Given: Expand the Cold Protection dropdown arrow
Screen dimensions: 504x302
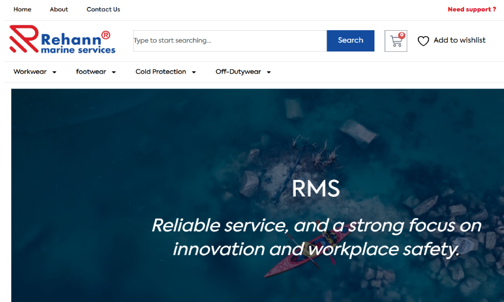Looking at the screenshot, I should coord(194,72).
